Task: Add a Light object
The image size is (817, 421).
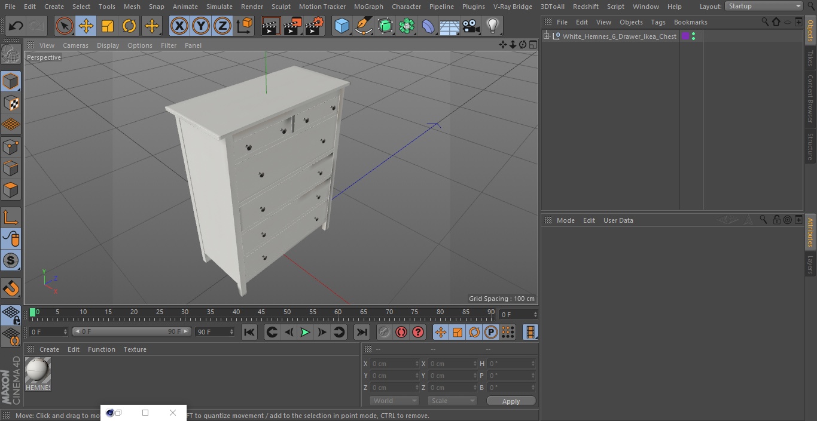Action: pos(493,26)
